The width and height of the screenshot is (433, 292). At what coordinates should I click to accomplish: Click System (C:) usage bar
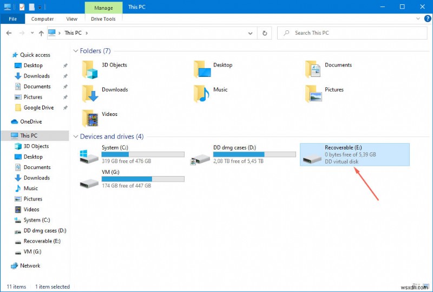pyautogui.click(x=143, y=154)
